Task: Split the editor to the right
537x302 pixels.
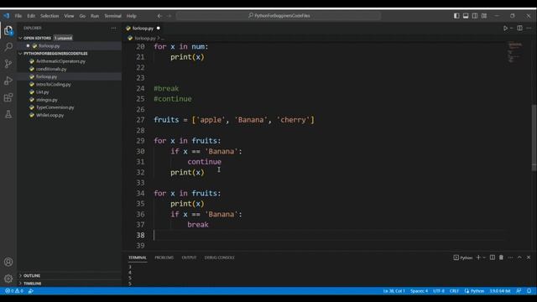Action: pyautogui.click(x=519, y=28)
